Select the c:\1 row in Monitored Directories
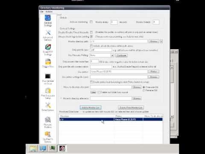 [111, 119]
